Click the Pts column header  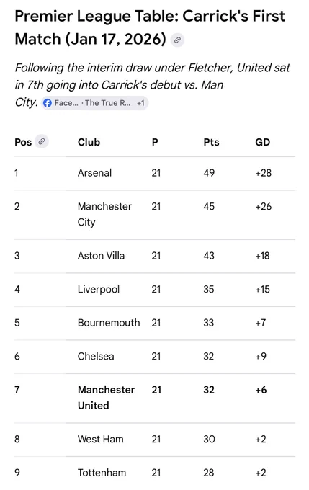211,142
